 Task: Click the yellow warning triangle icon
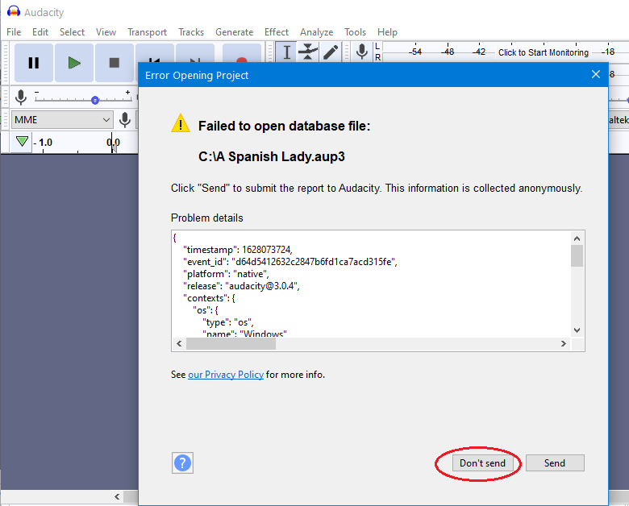pyautogui.click(x=181, y=123)
